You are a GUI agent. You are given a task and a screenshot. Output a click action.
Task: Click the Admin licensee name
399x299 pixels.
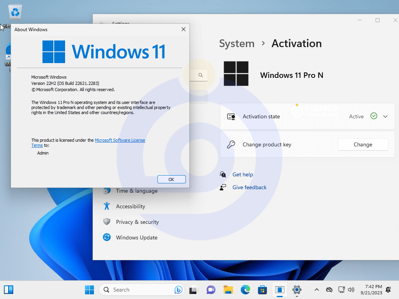(x=43, y=153)
